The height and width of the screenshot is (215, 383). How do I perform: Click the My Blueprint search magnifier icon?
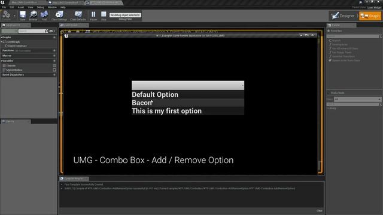coord(47,31)
